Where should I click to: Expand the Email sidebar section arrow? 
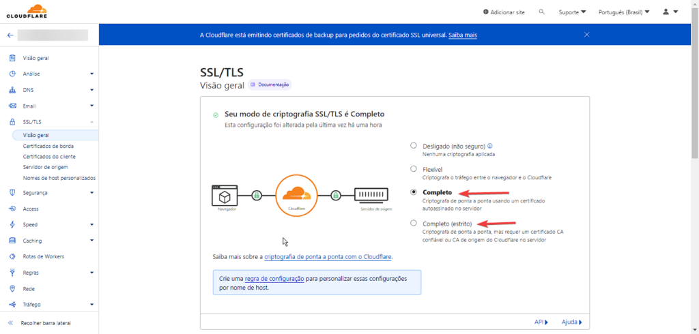pos(92,106)
